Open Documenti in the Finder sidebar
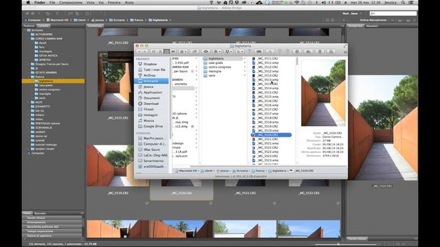This screenshot has width=440, height=247. tap(151, 98)
